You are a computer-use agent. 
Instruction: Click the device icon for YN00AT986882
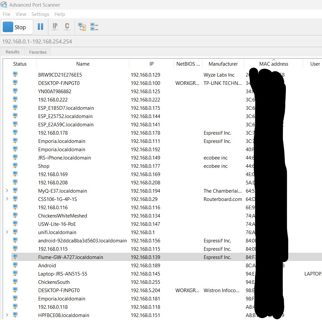tap(15, 91)
